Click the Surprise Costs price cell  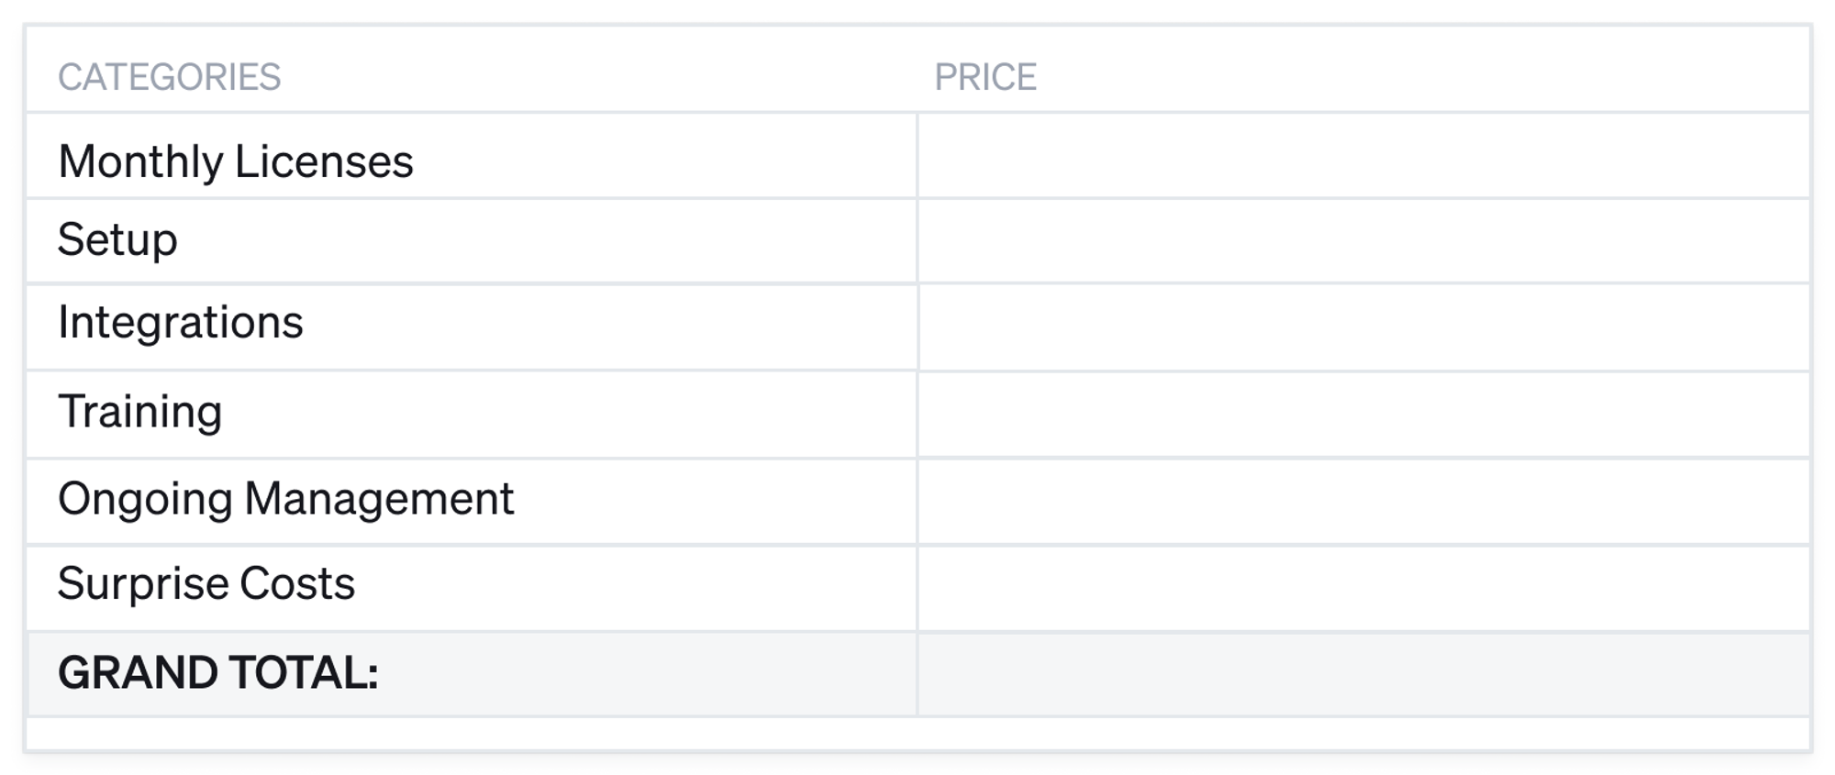[1363, 588]
